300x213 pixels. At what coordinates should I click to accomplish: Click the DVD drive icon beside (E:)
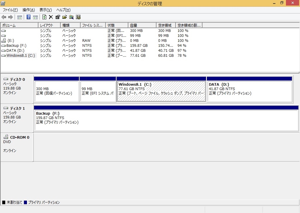(x=4, y=40)
